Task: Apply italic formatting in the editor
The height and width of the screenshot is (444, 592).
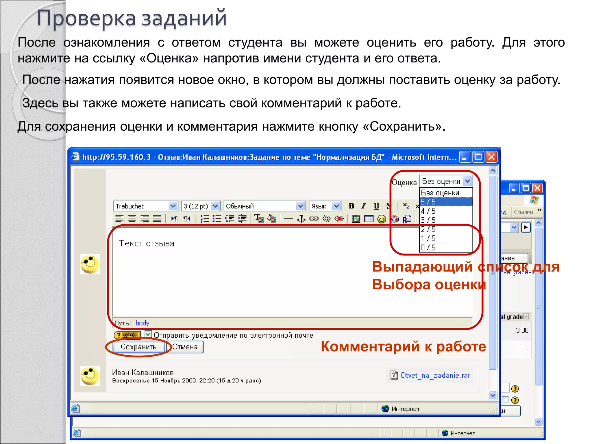Action: click(x=363, y=206)
